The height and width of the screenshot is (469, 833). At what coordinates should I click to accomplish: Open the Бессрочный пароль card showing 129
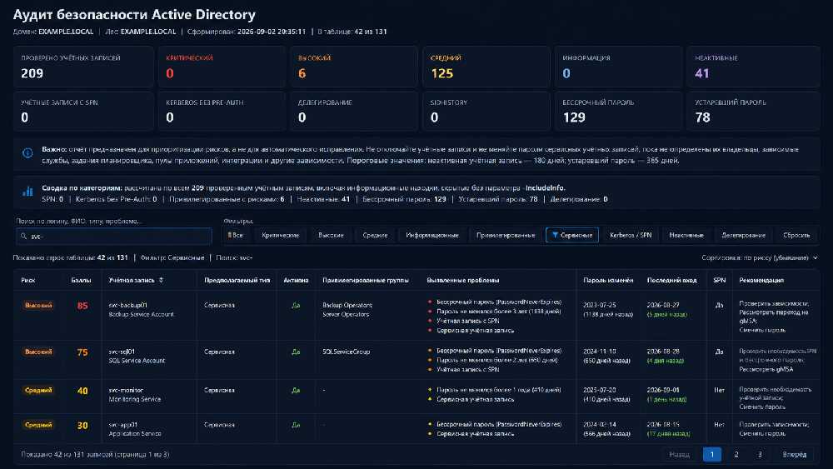[x=618, y=111]
